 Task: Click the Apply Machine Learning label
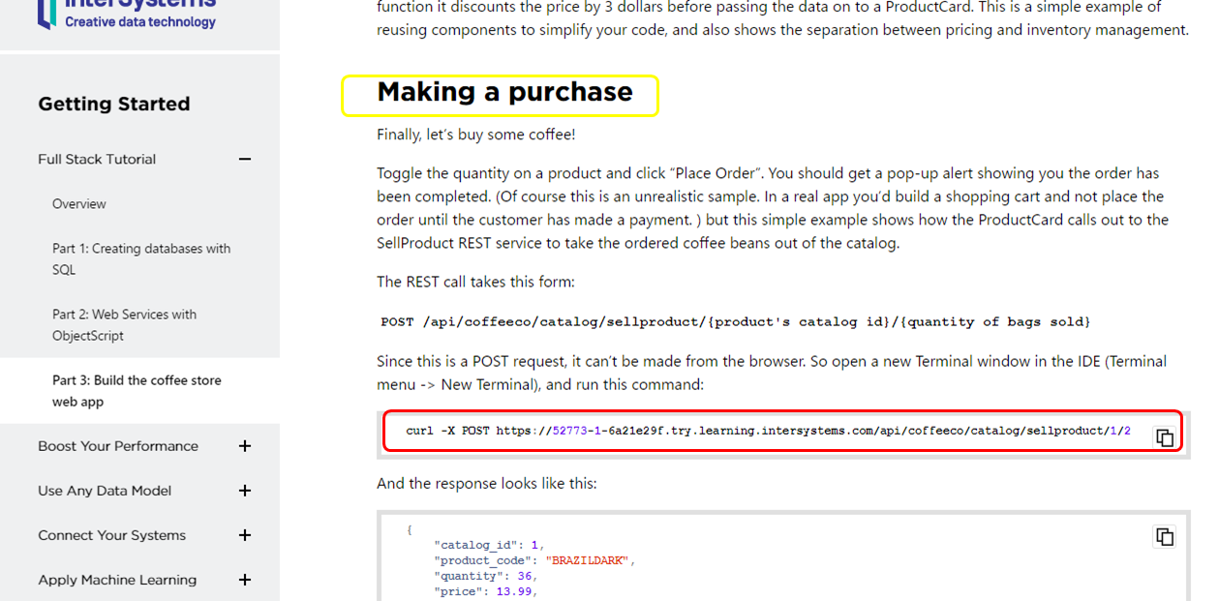point(117,580)
